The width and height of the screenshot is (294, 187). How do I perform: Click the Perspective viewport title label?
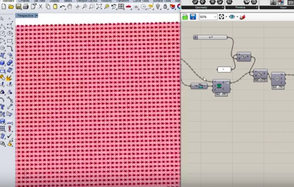click(x=25, y=16)
